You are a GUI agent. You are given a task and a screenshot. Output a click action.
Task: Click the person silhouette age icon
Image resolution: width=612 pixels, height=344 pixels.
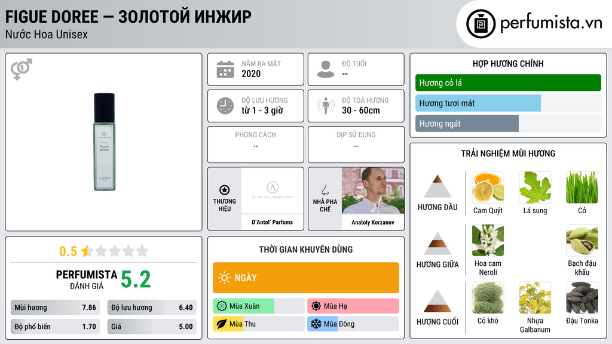point(326,69)
